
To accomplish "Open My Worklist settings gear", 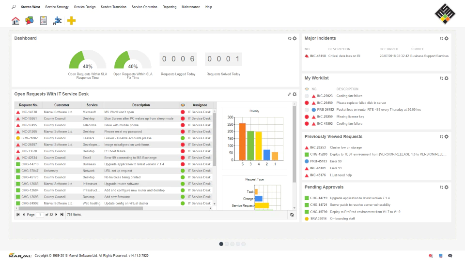I will point(447,78).
